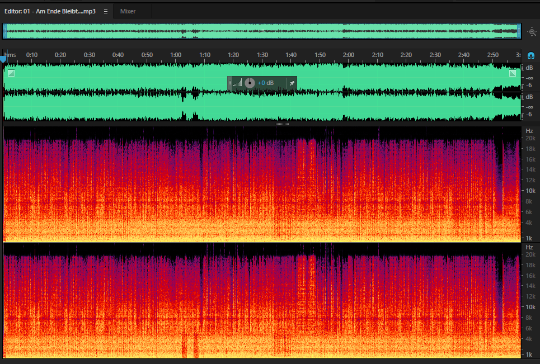The image size is (540, 364).
Task: Click the 2:40 mark on time ruler
Action: pyautogui.click(x=463, y=55)
